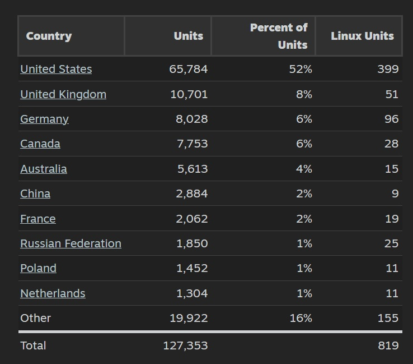Select the 5,613 units cell

click(193, 169)
